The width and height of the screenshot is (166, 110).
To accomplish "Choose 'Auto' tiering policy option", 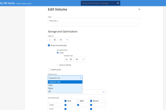I will coord(65,85).
